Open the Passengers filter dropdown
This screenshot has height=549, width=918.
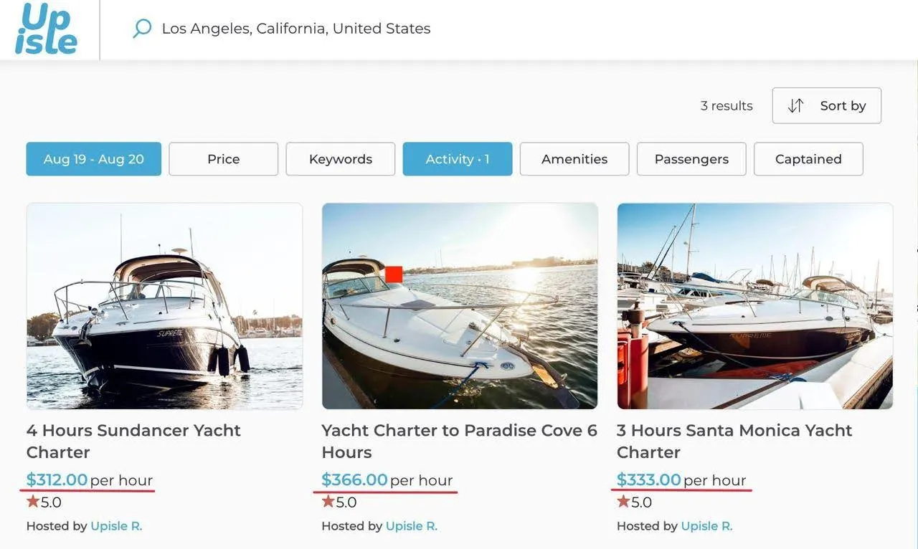(691, 158)
